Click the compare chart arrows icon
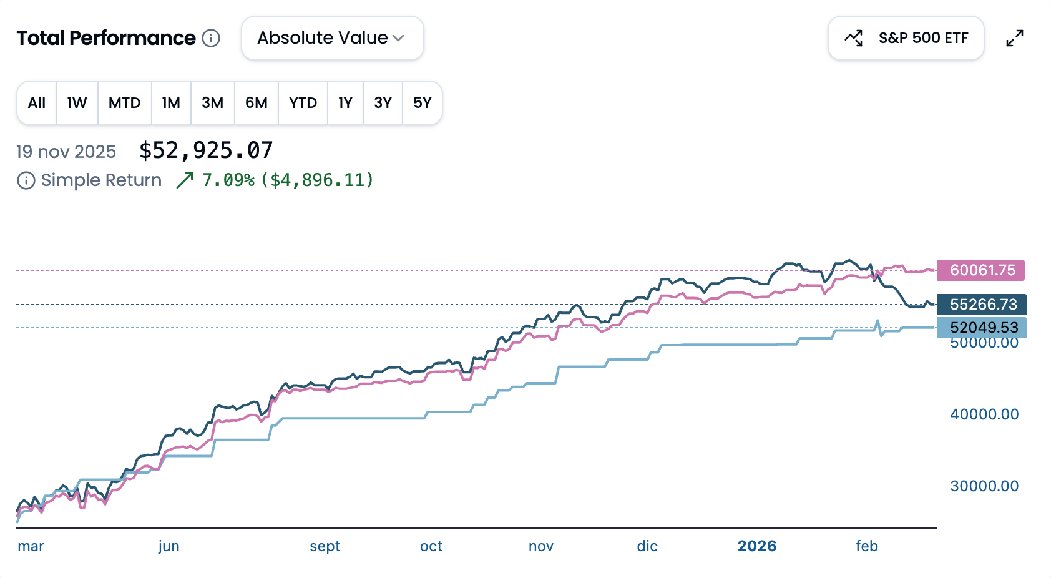1051x578 pixels. (x=853, y=38)
